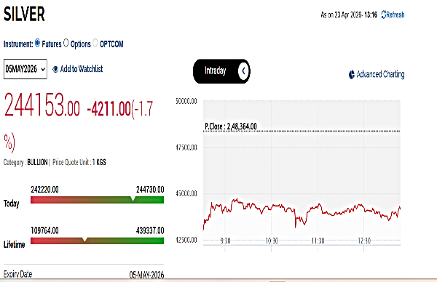Open the 05MAY2026 expiry dropdown
Screen dimensions: 437x282
(x=25, y=69)
